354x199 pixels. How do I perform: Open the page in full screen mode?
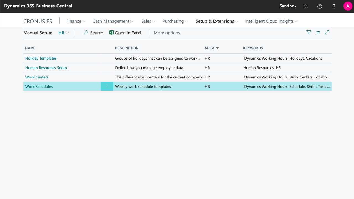click(x=327, y=32)
